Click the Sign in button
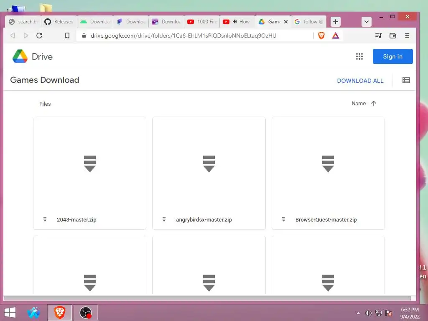Screen dimensions: 428x321 pyautogui.click(x=392, y=56)
